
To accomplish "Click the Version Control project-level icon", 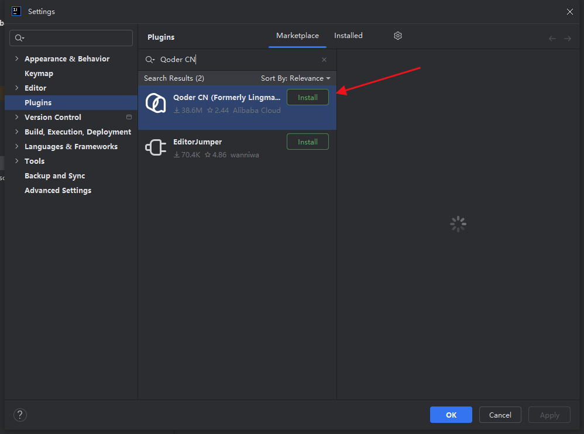I will point(129,117).
